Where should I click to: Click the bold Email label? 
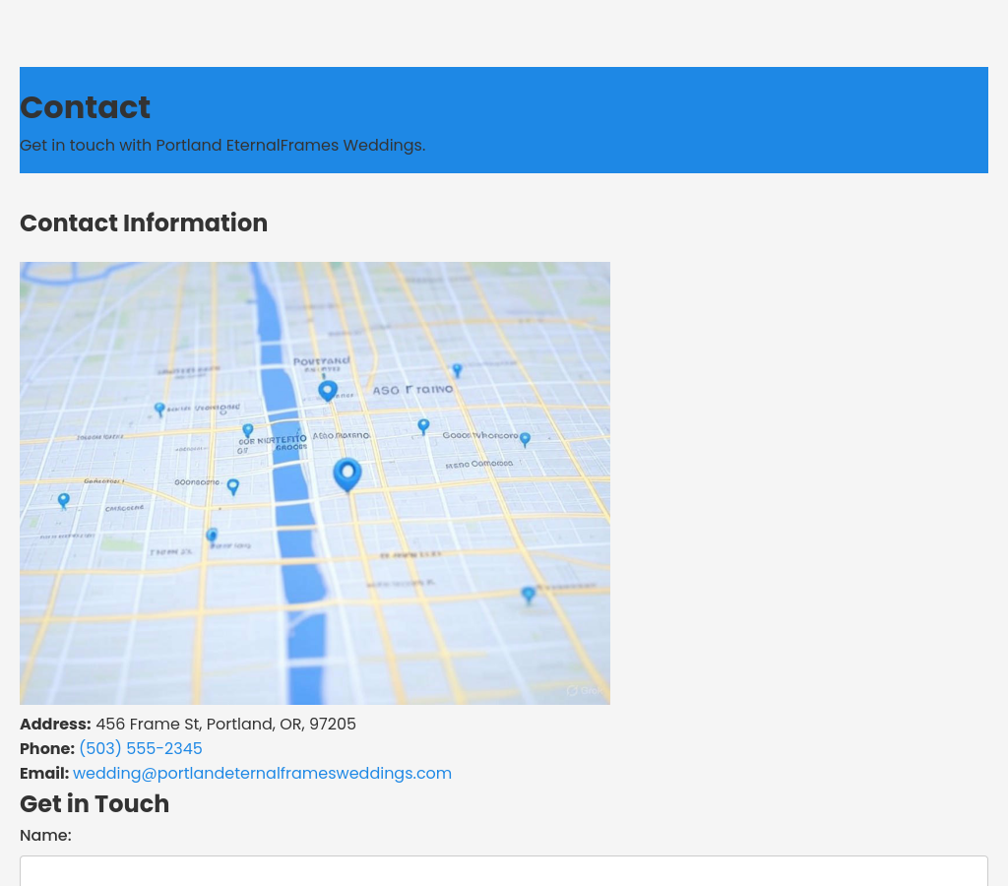44,773
